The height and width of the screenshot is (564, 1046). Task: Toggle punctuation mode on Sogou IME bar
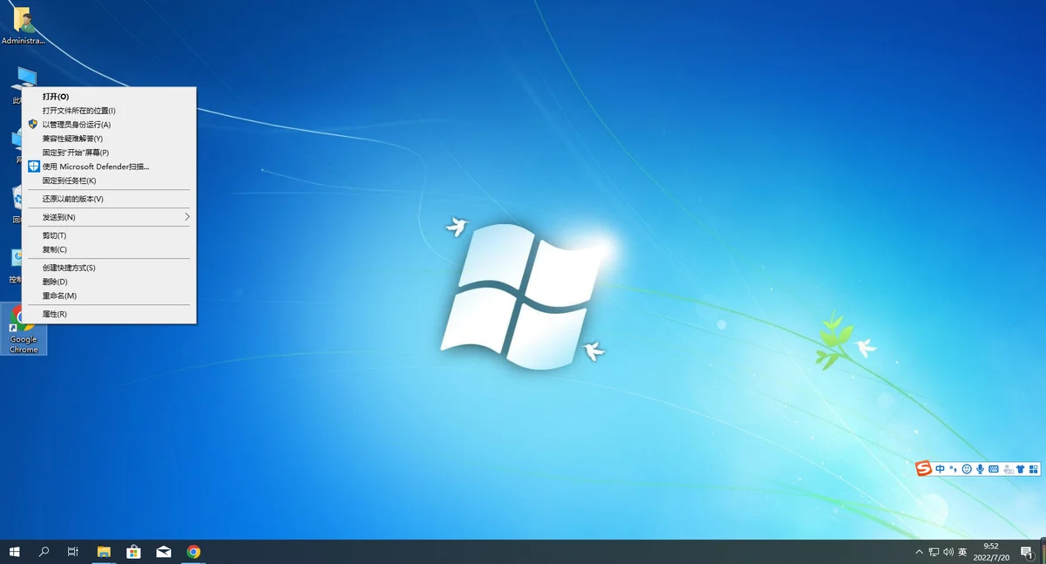[954, 469]
